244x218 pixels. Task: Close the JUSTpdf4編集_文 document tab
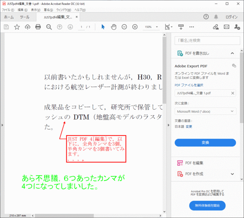coord(77,17)
